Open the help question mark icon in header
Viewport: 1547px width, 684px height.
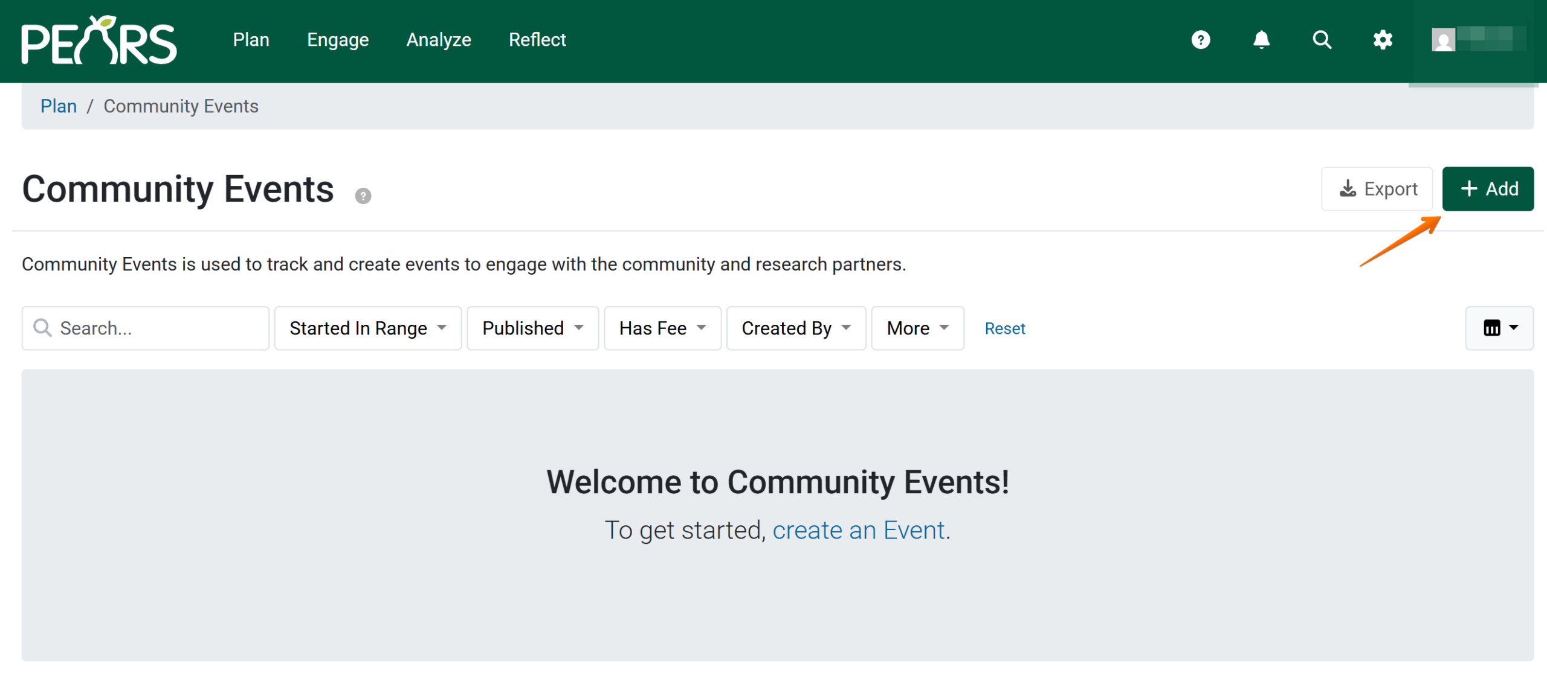1200,40
